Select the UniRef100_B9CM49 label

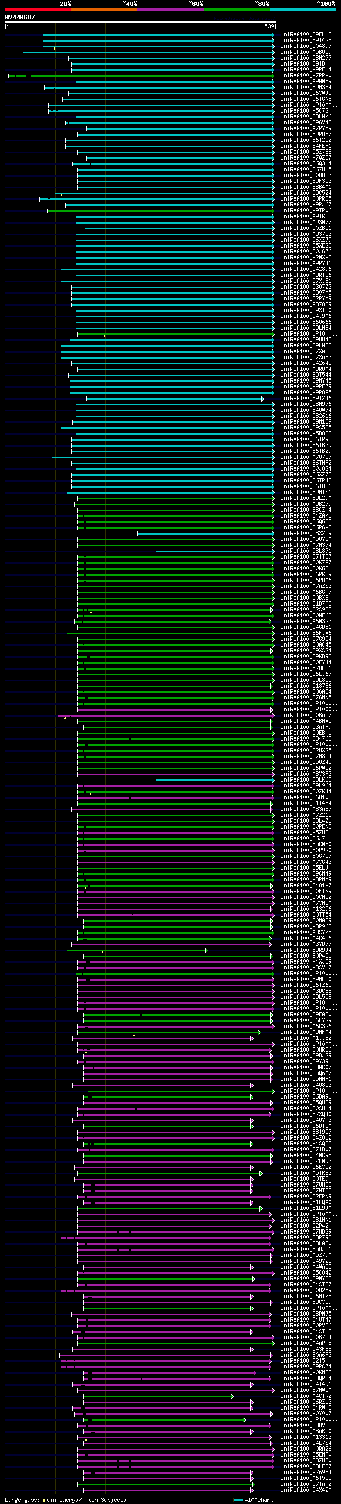point(305,873)
